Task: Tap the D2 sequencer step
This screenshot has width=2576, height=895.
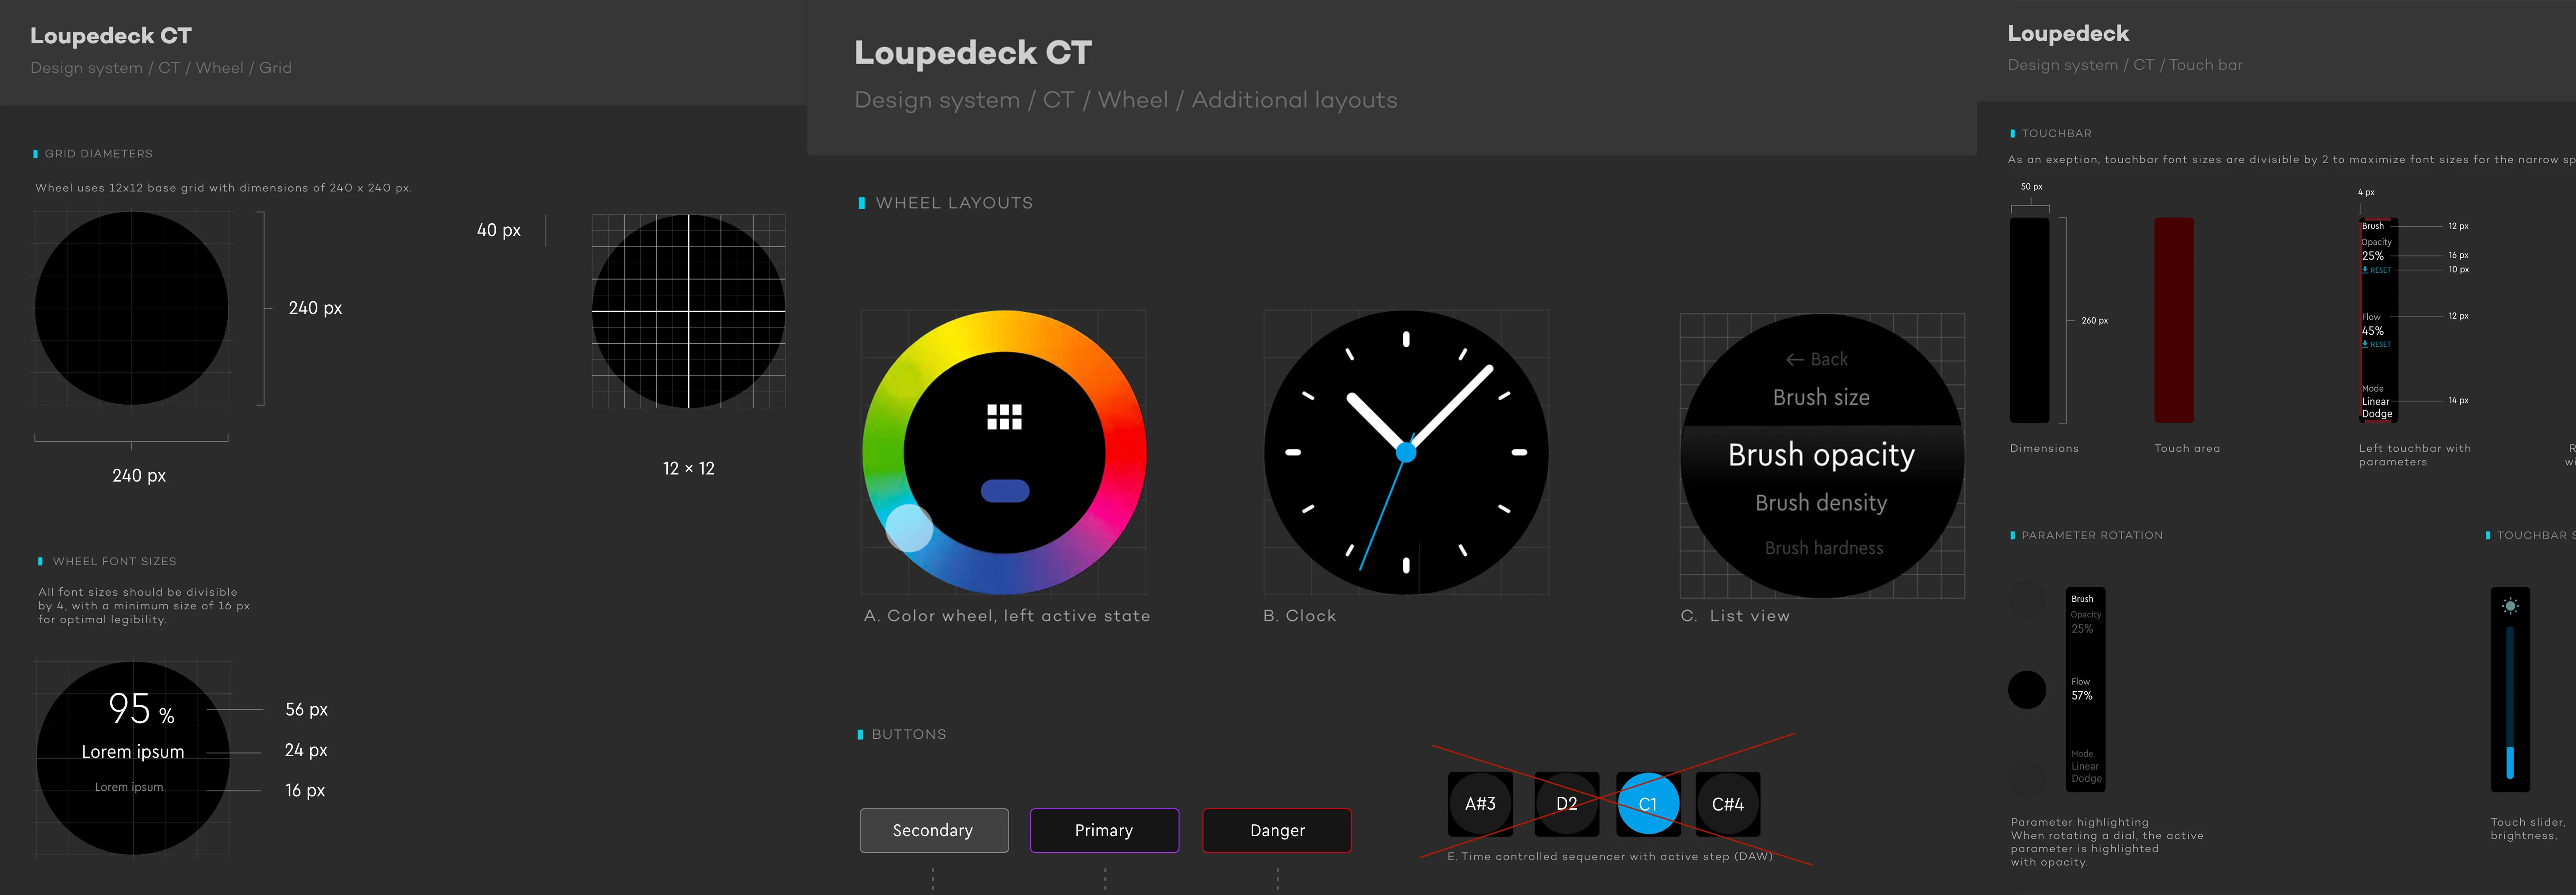Action: point(1566,804)
